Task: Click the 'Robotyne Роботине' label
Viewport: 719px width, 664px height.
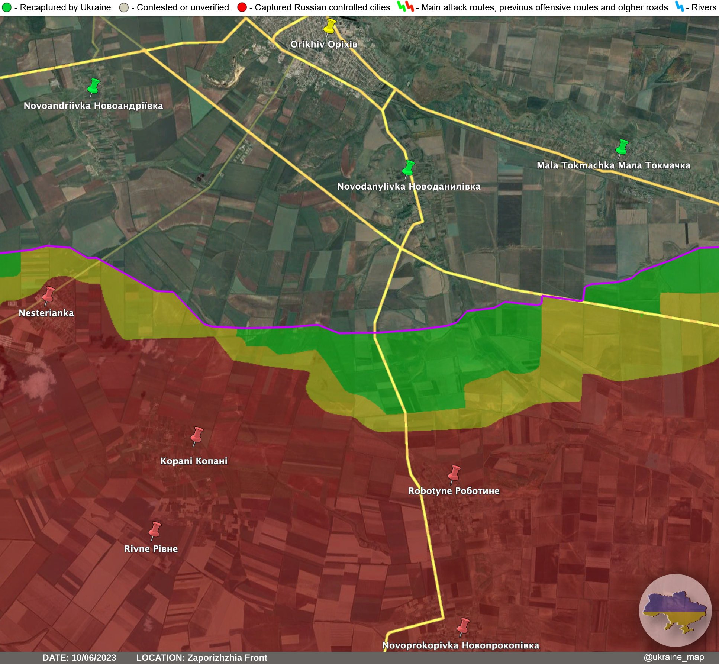Action: [454, 491]
